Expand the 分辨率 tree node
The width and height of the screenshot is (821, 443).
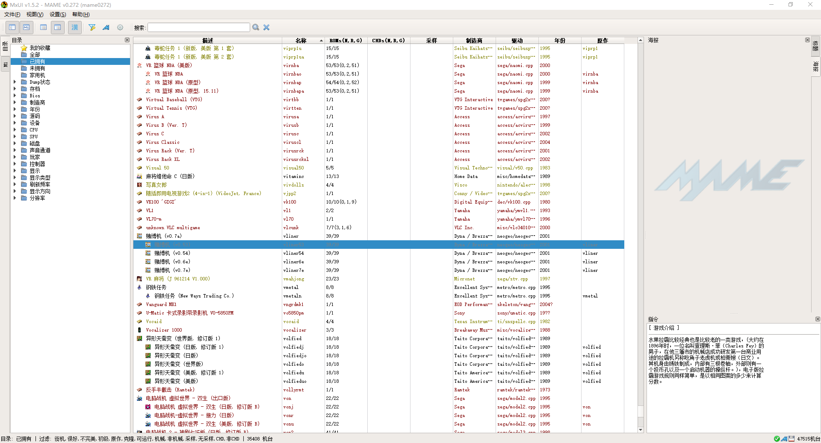(x=15, y=198)
